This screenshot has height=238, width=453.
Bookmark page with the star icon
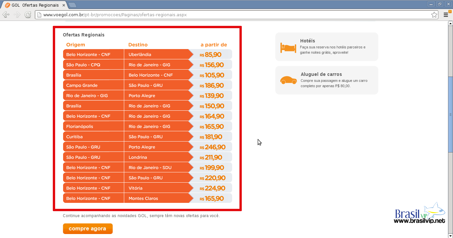pos(434,15)
